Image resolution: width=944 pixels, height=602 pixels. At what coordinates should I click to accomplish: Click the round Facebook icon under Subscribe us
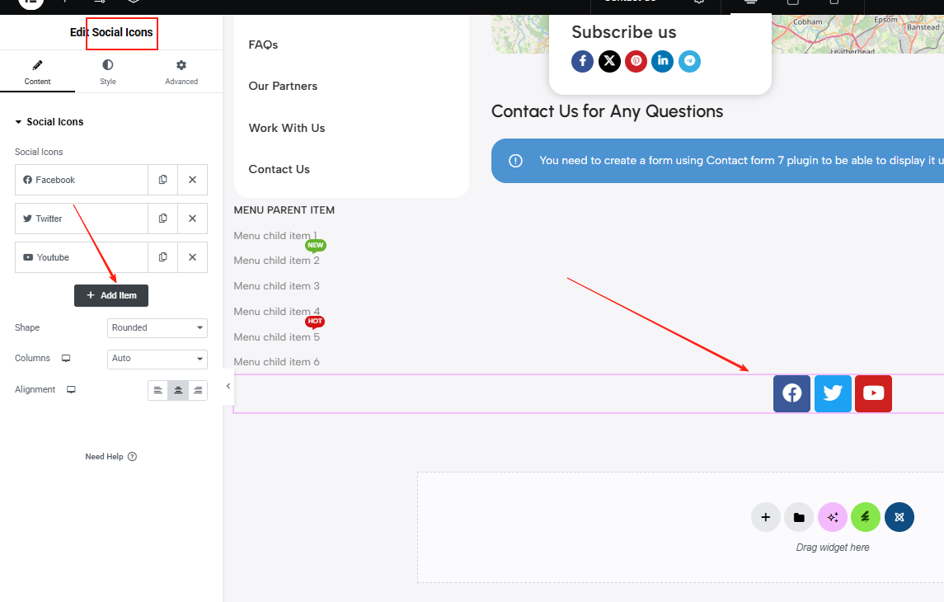582,61
